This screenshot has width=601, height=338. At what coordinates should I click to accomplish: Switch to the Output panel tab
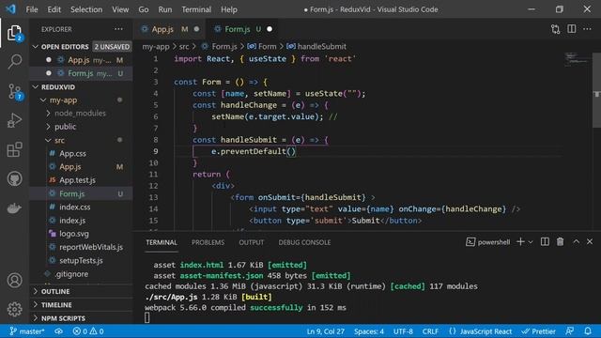[252, 242]
